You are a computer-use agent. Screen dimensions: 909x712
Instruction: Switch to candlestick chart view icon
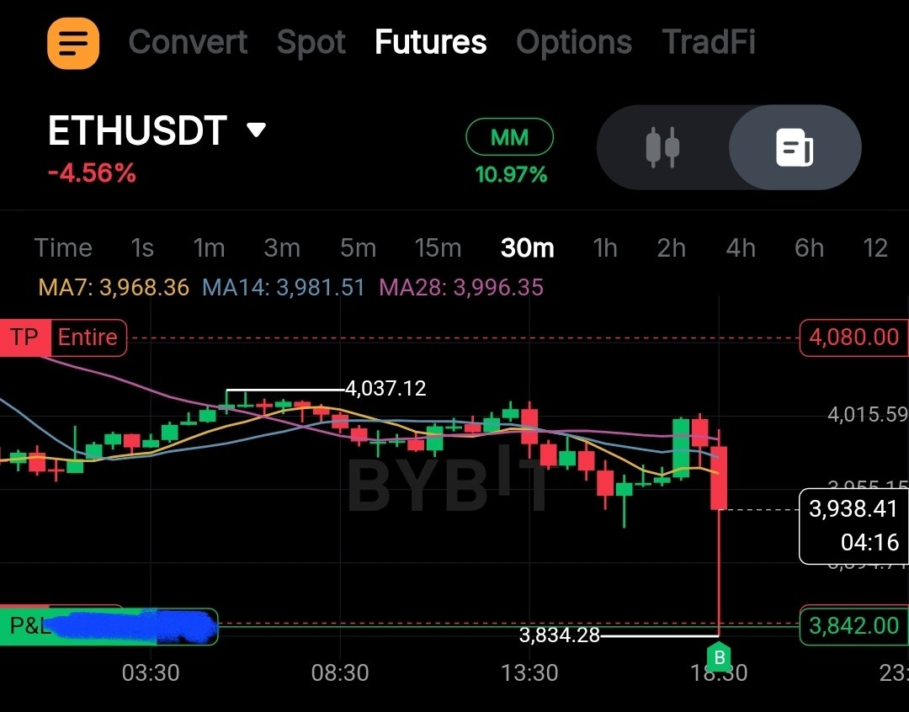pos(662,147)
